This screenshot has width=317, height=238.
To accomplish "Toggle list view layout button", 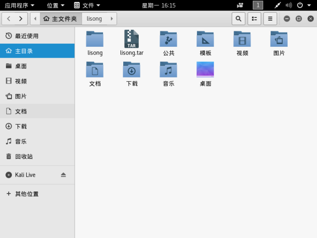I will 254,19.
